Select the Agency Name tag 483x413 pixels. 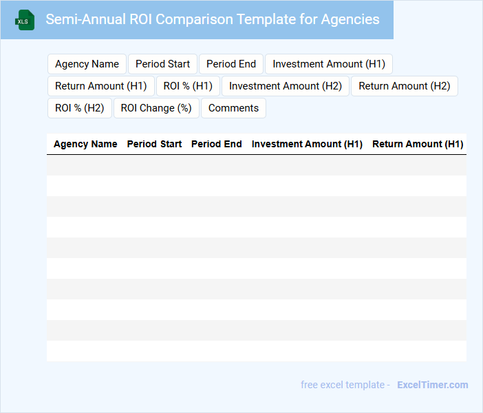(87, 64)
